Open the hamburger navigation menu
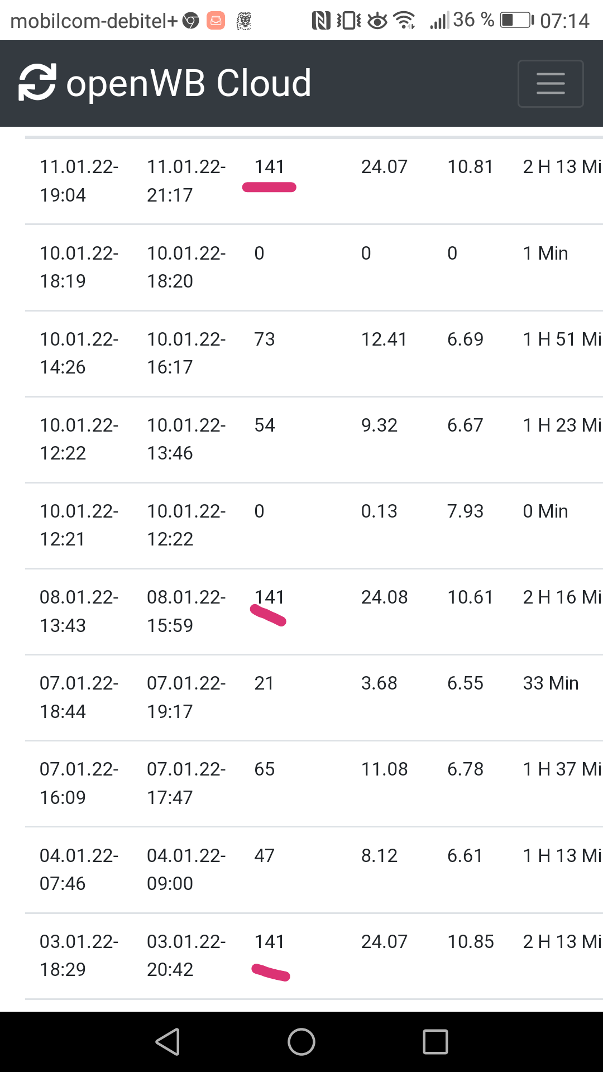Image resolution: width=603 pixels, height=1072 pixels. click(551, 84)
